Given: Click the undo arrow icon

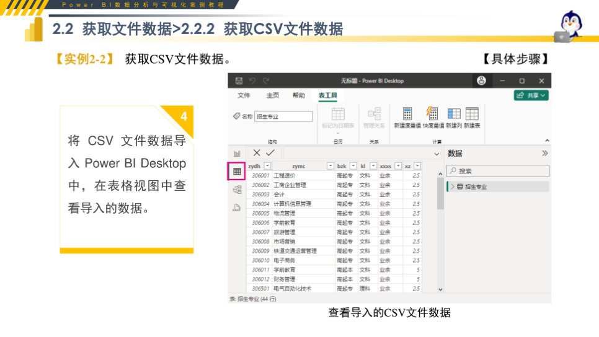Looking at the screenshot, I should pos(252,81).
